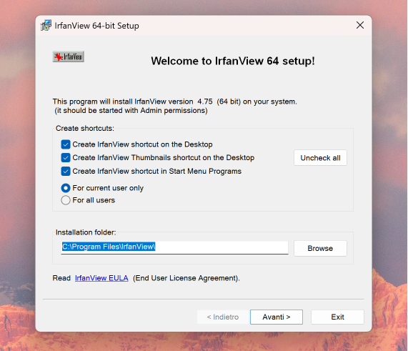408x351 pixels.
Task: Click the Create shortcuts group label
Action: [x=85, y=129]
